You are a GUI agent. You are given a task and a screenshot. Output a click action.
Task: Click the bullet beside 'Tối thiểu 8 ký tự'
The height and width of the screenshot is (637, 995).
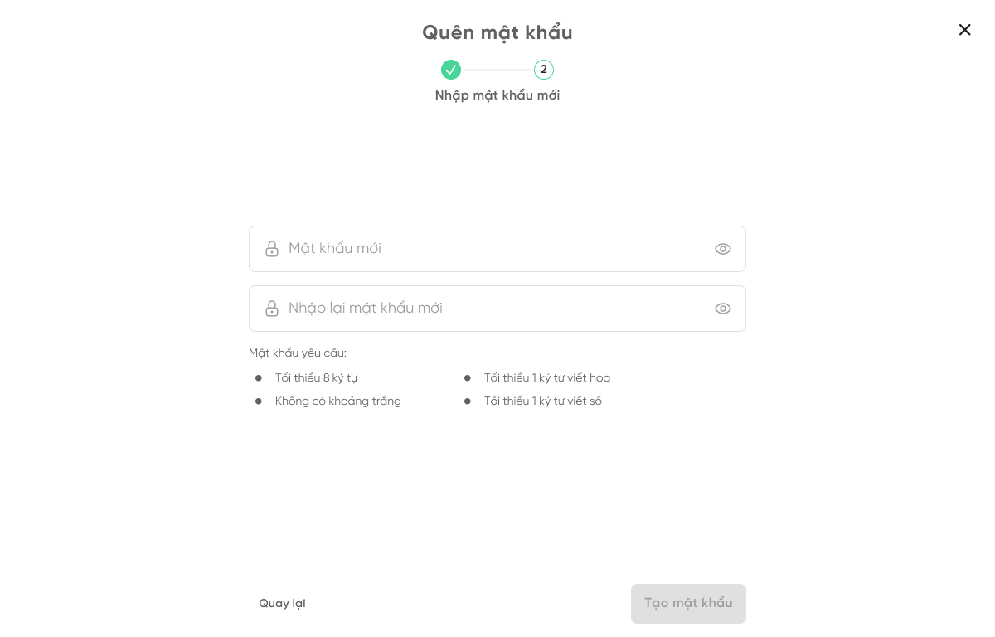(258, 377)
